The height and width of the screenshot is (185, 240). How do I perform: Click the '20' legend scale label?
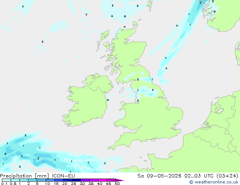65,183
